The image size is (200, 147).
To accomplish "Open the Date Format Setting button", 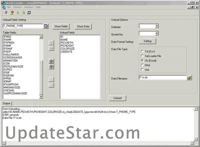I will coord(147,41).
